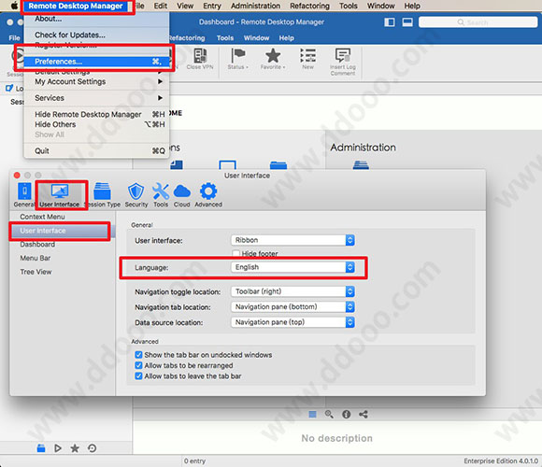Open the Navigation toggle location dropdown
Viewport: 542px width, 467px height.
(x=292, y=291)
